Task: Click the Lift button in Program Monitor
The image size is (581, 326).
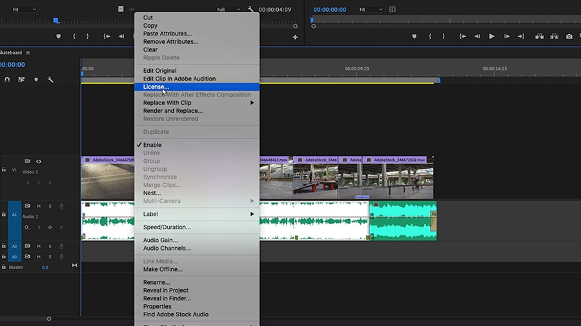Action: tap(538, 37)
